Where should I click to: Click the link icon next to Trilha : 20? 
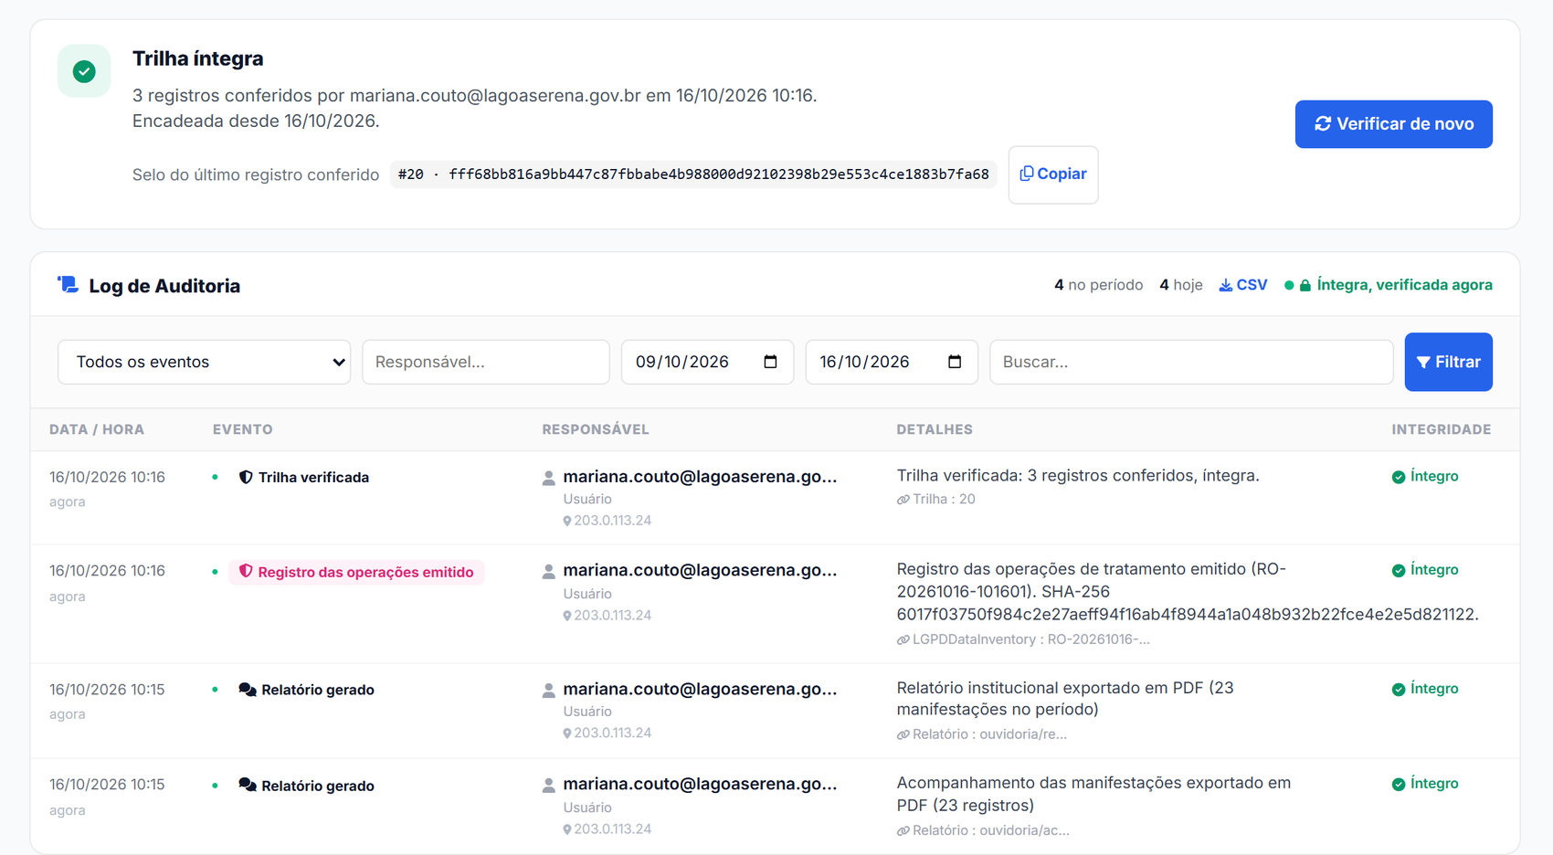(903, 500)
